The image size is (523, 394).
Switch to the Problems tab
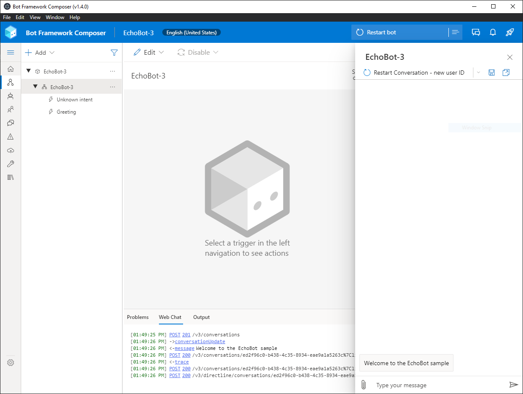[x=138, y=317]
